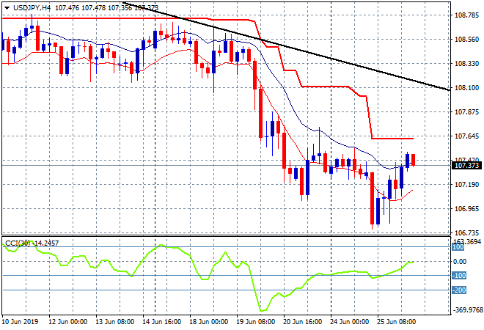484x330 pixels.
Task: Click the 108.560 price scale value
Action: pyautogui.click(x=467, y=39)
